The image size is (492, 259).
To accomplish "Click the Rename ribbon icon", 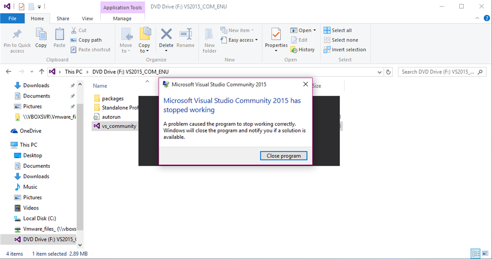I will (185, 34).
